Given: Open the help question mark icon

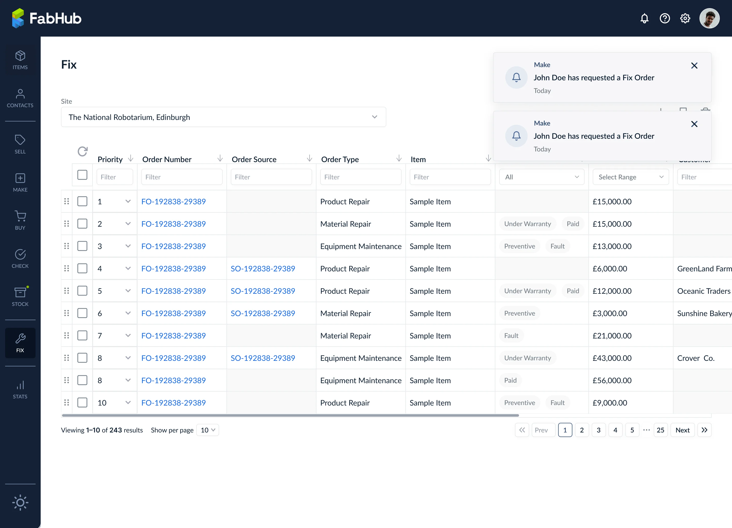Looking at the screenshot, I should coord(665,18).
